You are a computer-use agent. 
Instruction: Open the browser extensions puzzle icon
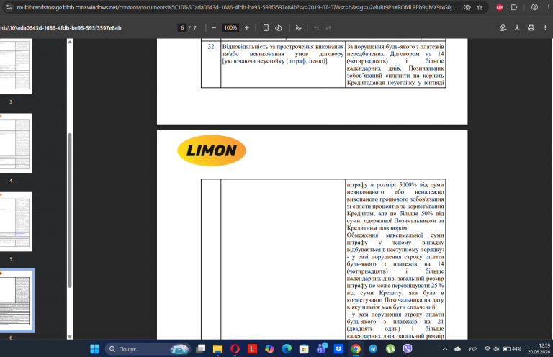tap(513, 7)
